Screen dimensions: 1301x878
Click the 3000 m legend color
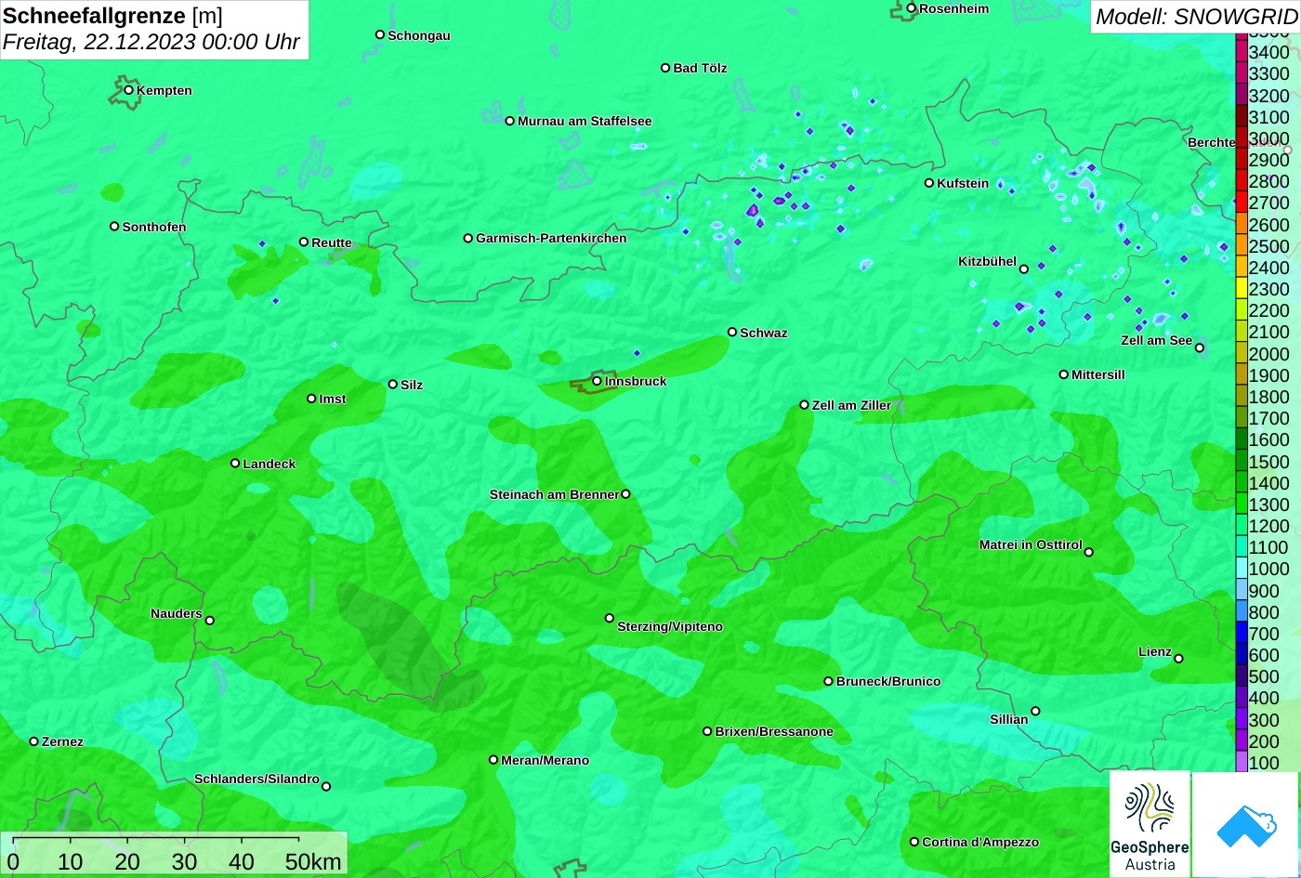[x=1241, y=138]
